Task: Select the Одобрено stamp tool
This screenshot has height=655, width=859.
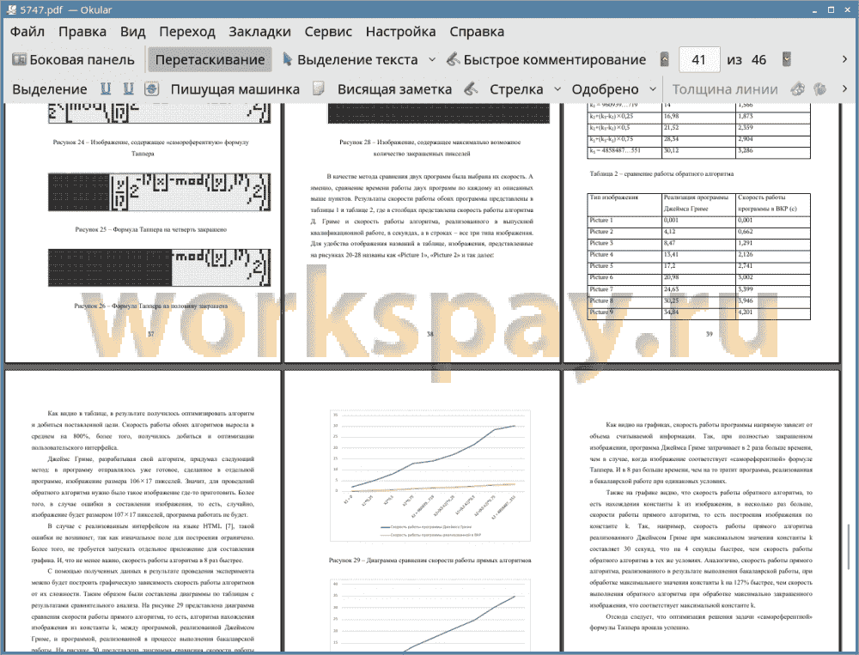Action: pos(605,89)
